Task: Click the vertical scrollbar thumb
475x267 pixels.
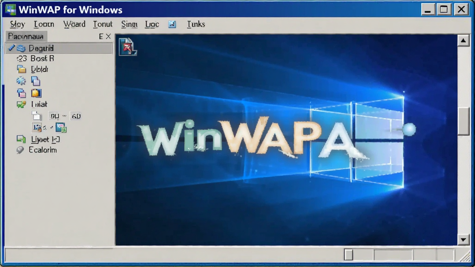Action: pos(463,121)
